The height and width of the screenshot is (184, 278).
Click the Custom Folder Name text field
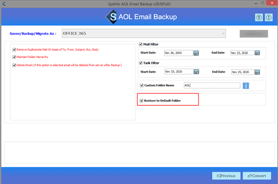coord(212,86)
